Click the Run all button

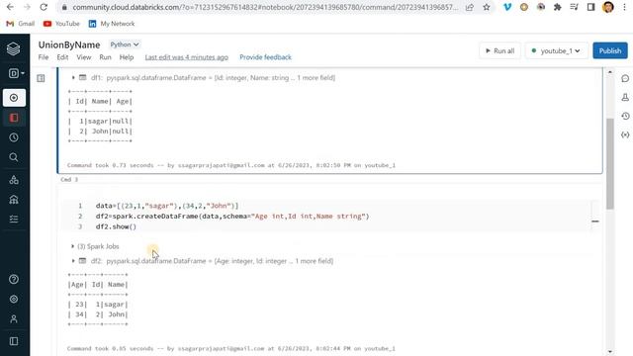pyautogui.click(x=499, y=50)
